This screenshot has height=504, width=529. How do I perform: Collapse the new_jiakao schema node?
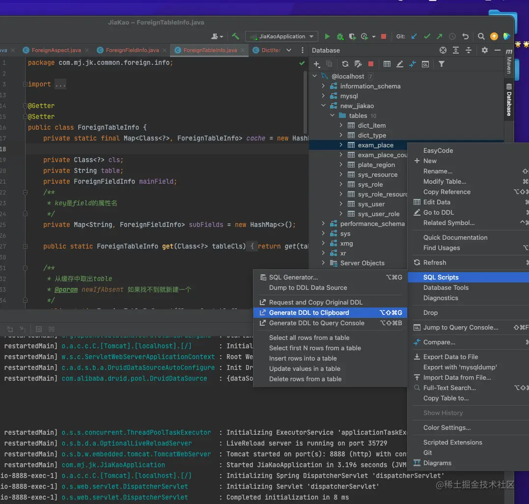[323, 106]
